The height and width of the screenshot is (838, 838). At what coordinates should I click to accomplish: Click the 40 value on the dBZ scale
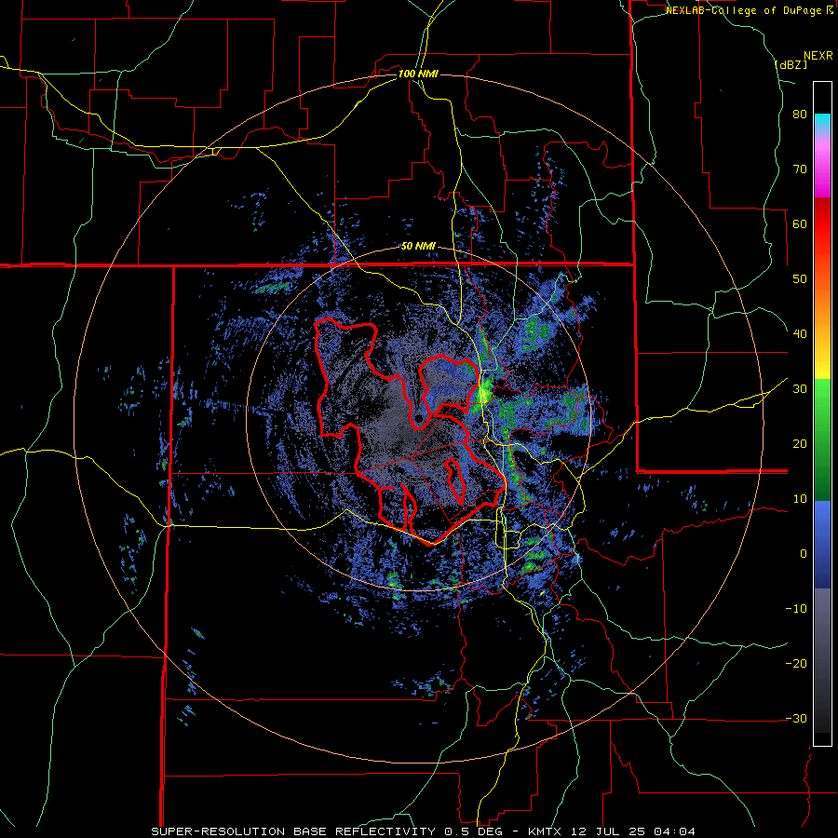coord(800,334)
